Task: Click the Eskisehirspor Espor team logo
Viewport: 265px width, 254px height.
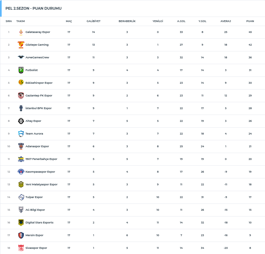Action: tap(21, 83)
